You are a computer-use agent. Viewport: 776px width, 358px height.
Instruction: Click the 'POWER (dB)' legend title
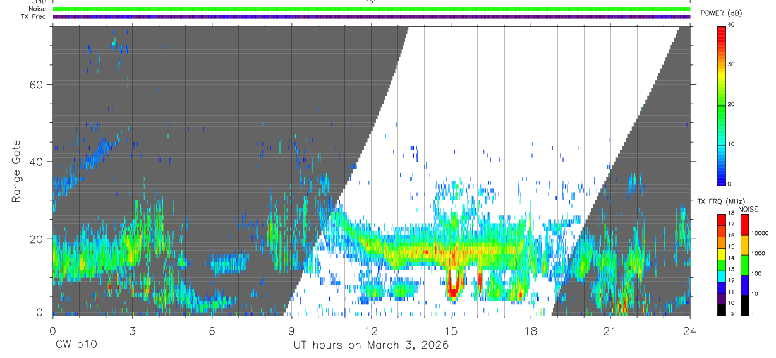[721, 13]
